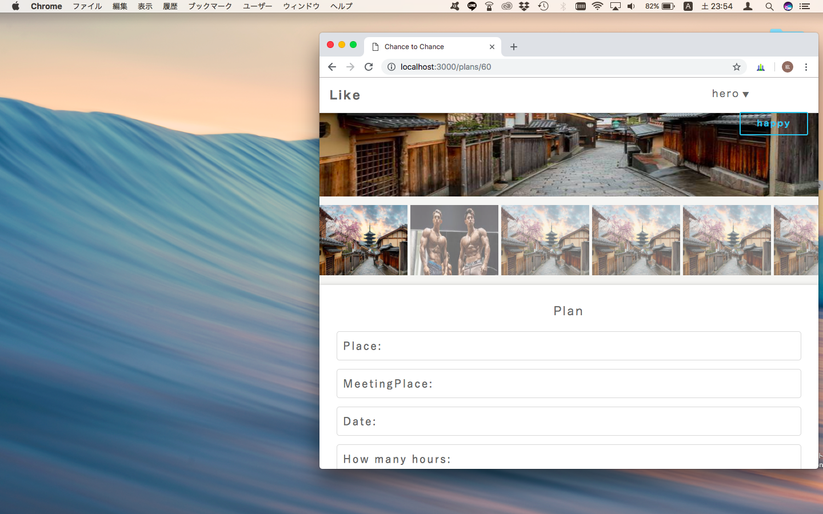The height and width of the screenshot is (514, 823).
Task: Click the MeetingPlace field
Action: (x=569, y=384)
